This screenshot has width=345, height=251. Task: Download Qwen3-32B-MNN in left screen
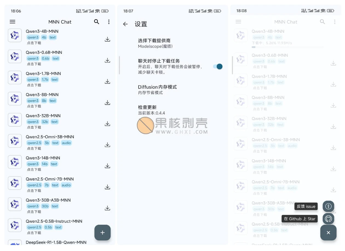click(108, 124)
